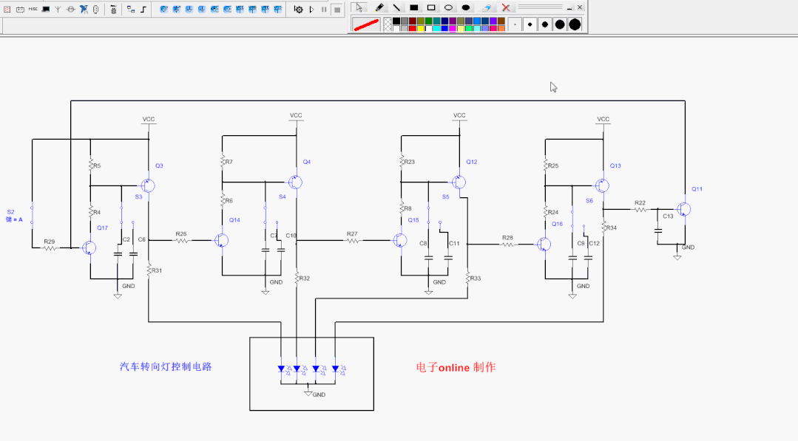Stop the simulation
Image resolution: width=798 pixels, height=441 pixels.
[337, 9]
